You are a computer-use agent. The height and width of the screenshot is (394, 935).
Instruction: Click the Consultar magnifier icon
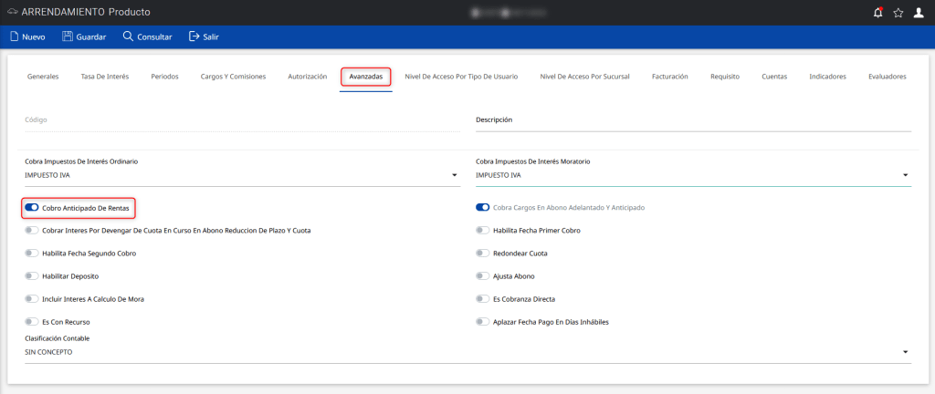(127, 37)
